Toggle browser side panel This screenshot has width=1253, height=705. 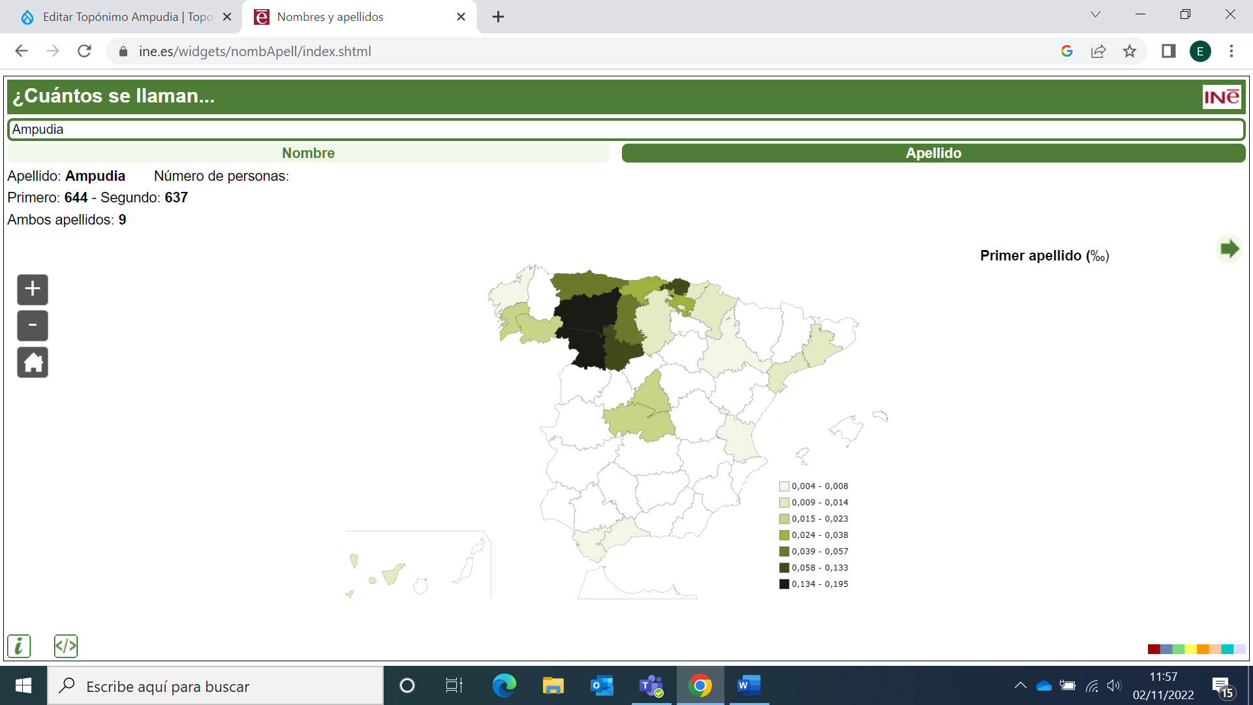[x=1168, y=51]
